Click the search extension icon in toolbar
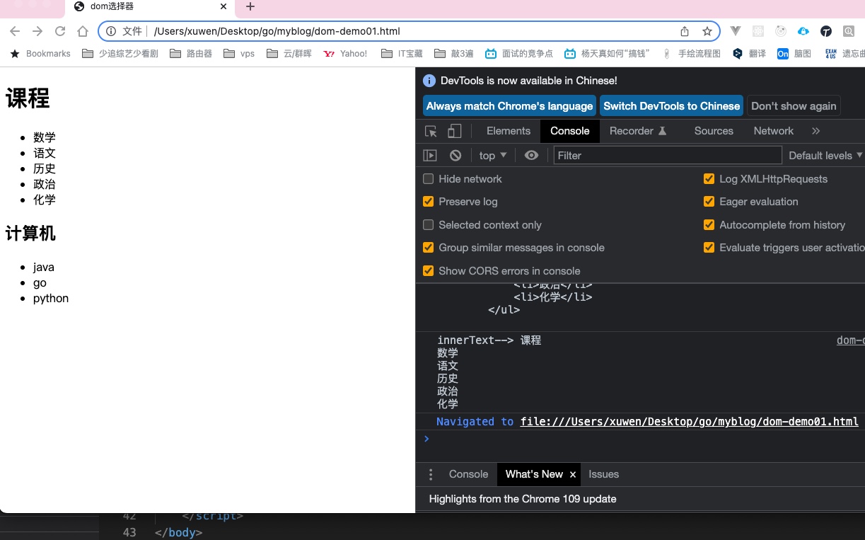This screenshot has width=865, height=540. pos(849,31)
